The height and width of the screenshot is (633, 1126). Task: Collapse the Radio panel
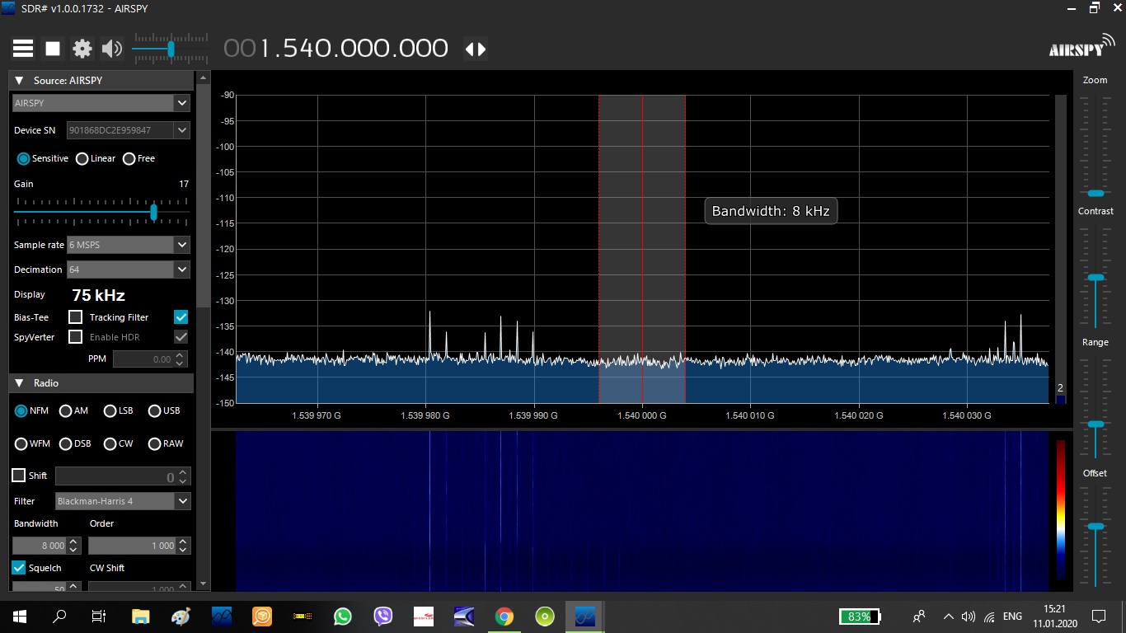pyautogui.click(x=19, y=383)
